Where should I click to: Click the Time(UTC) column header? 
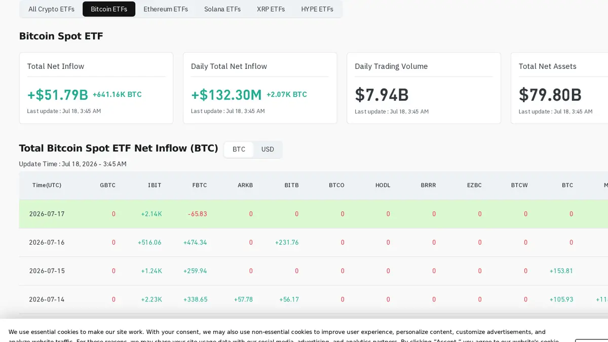coord(47,185)
